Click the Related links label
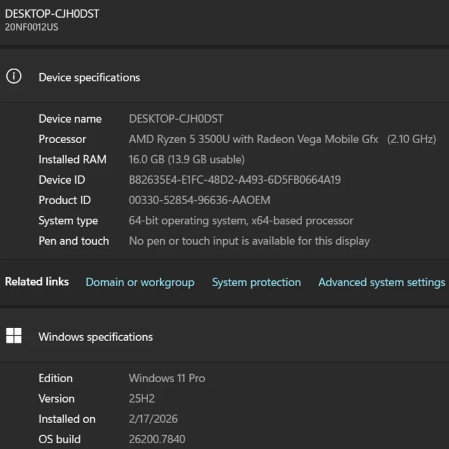449x449 pixels. (37, 282)
